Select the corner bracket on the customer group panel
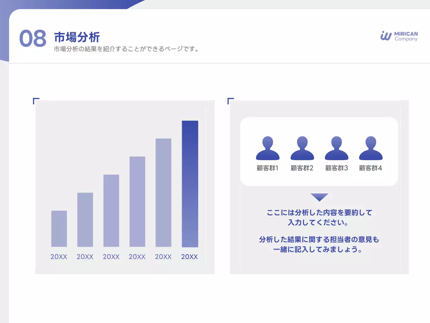This screenshot has width=430, height=323. coord(230,101)
